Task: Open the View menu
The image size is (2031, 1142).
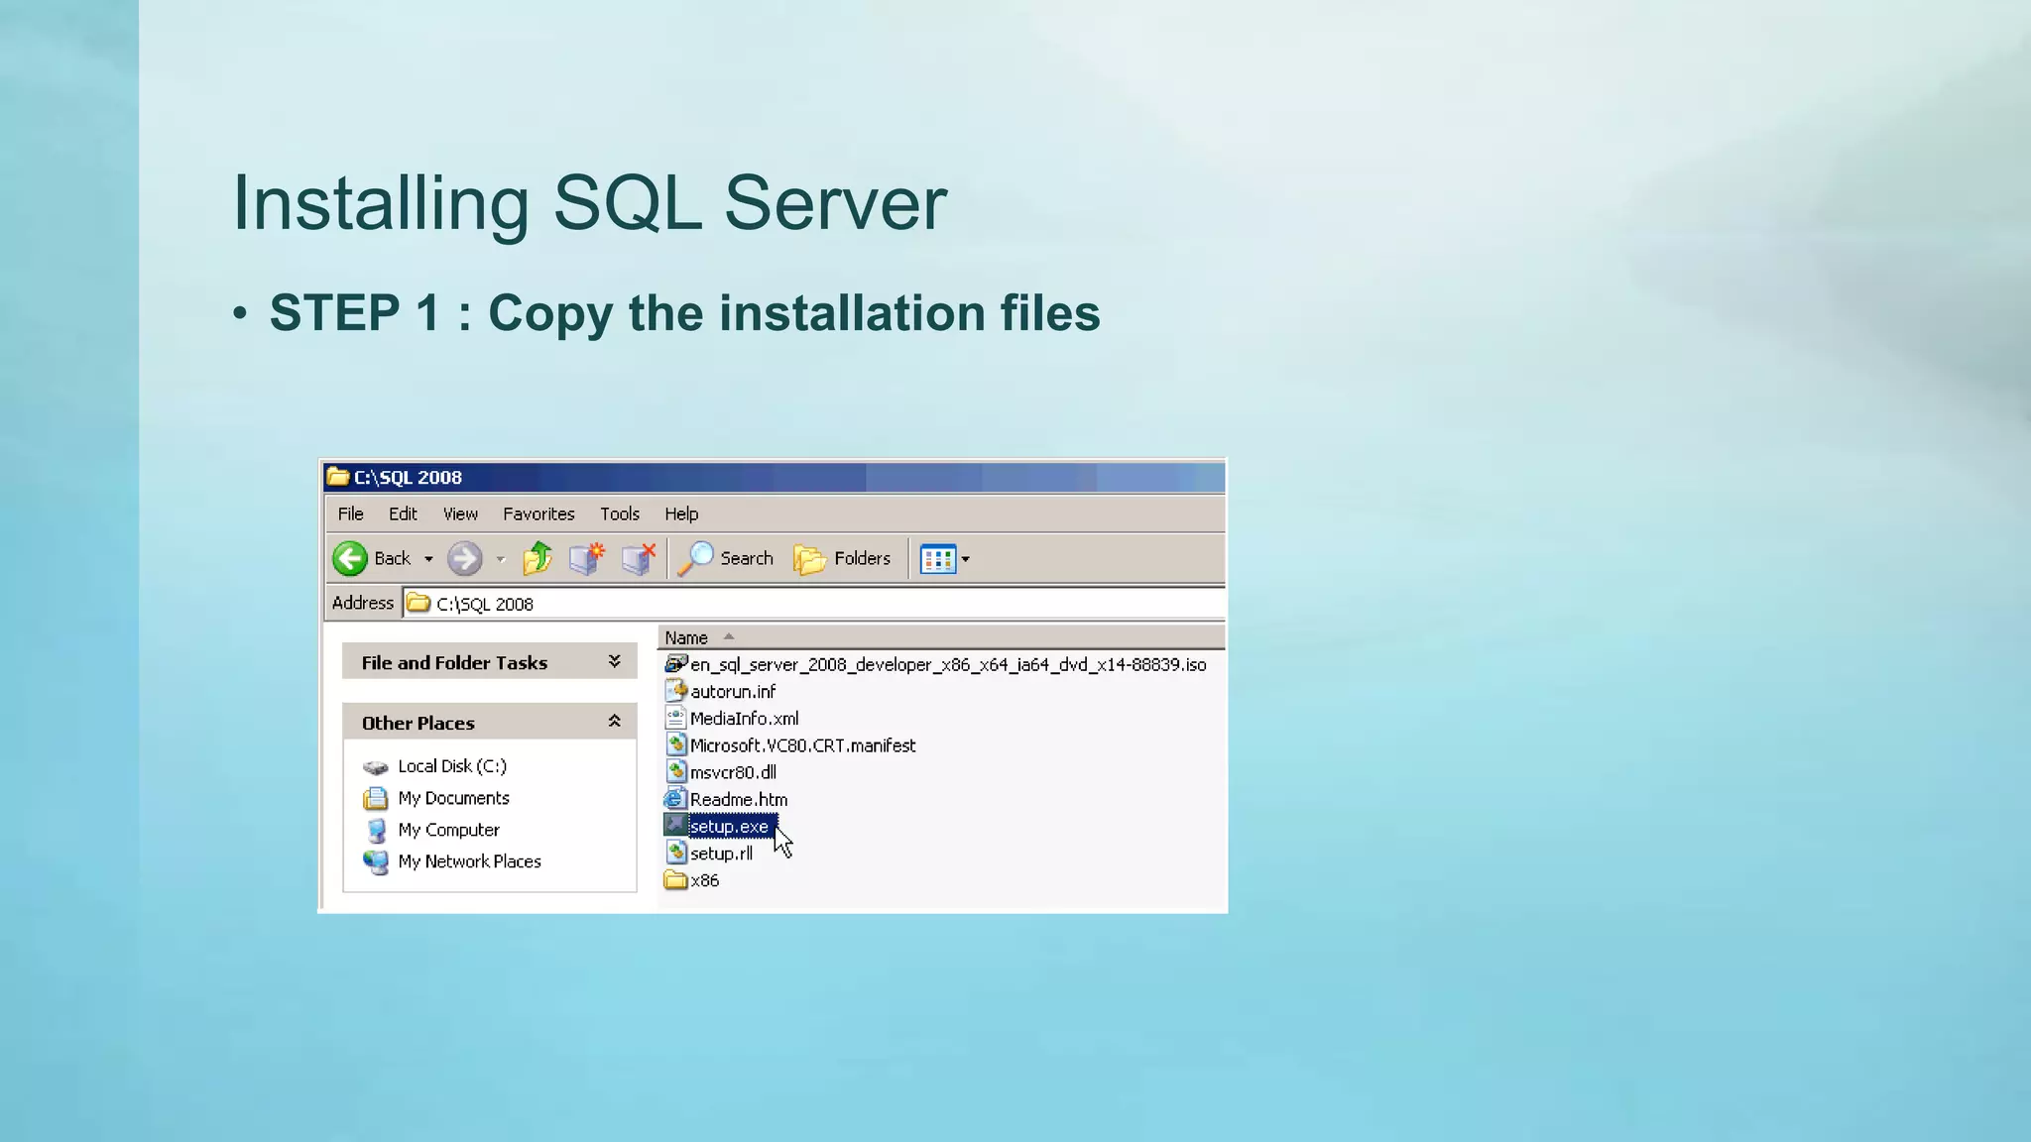Action: (460, 514)
